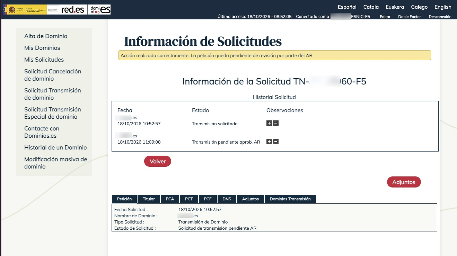Viewport: 457px width, 256px height.
Task: Expand observations for Transmisión pendiente aprob. AR
Action: pos(269,141)
